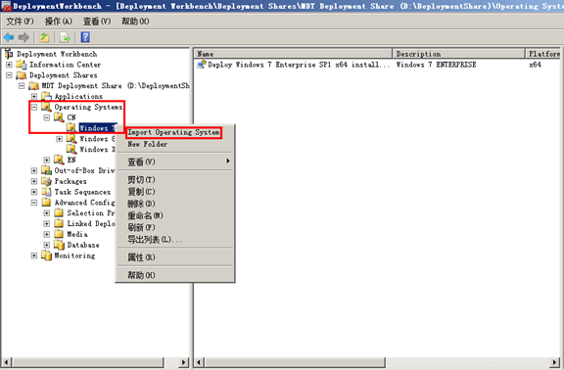Click the CN folder icon
The image size is (564, 370).
coord(59,117)
